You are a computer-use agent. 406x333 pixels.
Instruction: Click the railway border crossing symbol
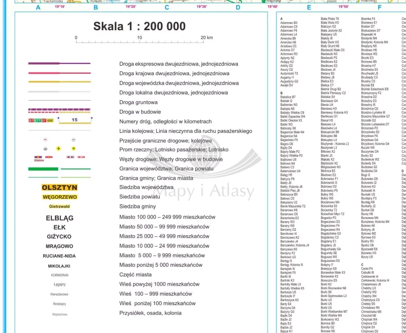74,140
